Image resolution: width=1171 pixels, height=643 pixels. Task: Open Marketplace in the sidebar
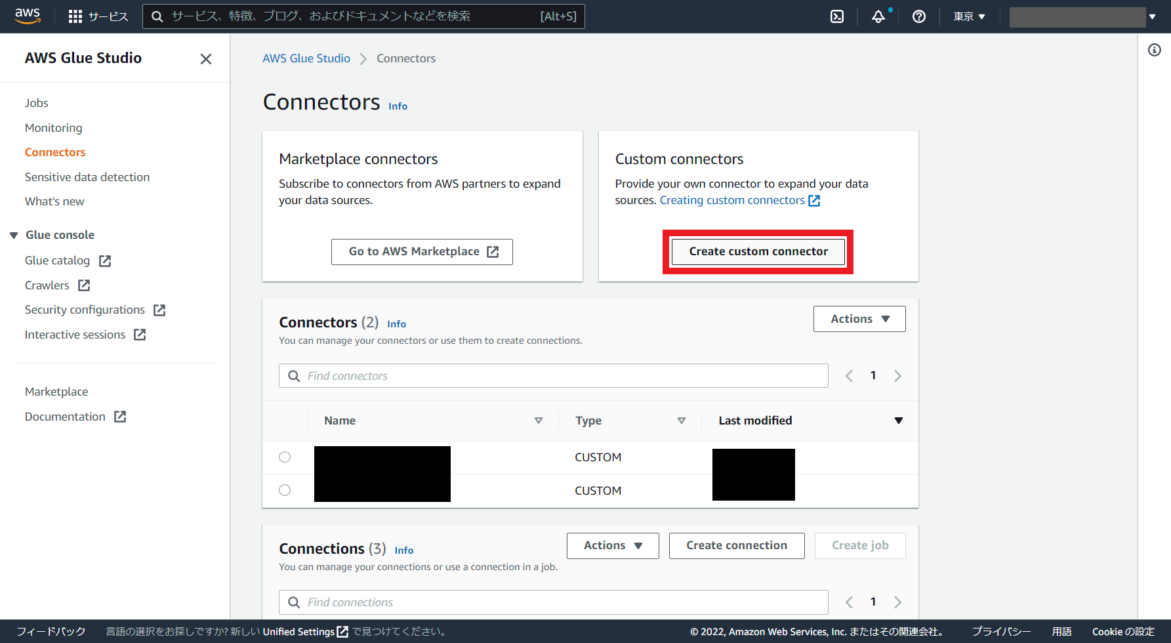[56, 392]
